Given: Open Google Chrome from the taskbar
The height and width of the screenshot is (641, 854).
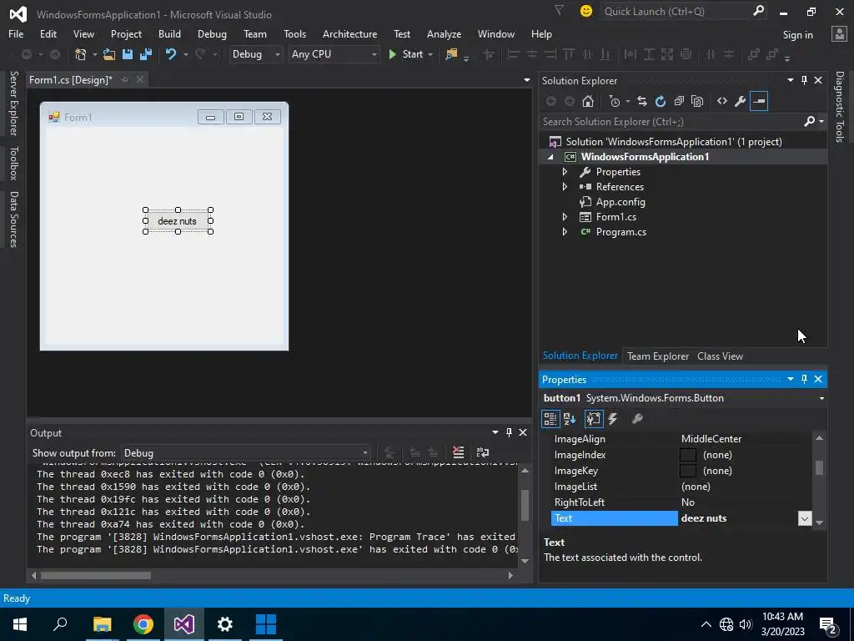Looking at the screenshot, I should tap(143, 624).
